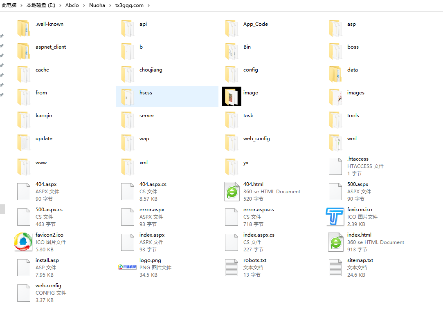
Task: Click the sitemap.txt text document icon
Action: pyautogui.click(x=335, y=268)
